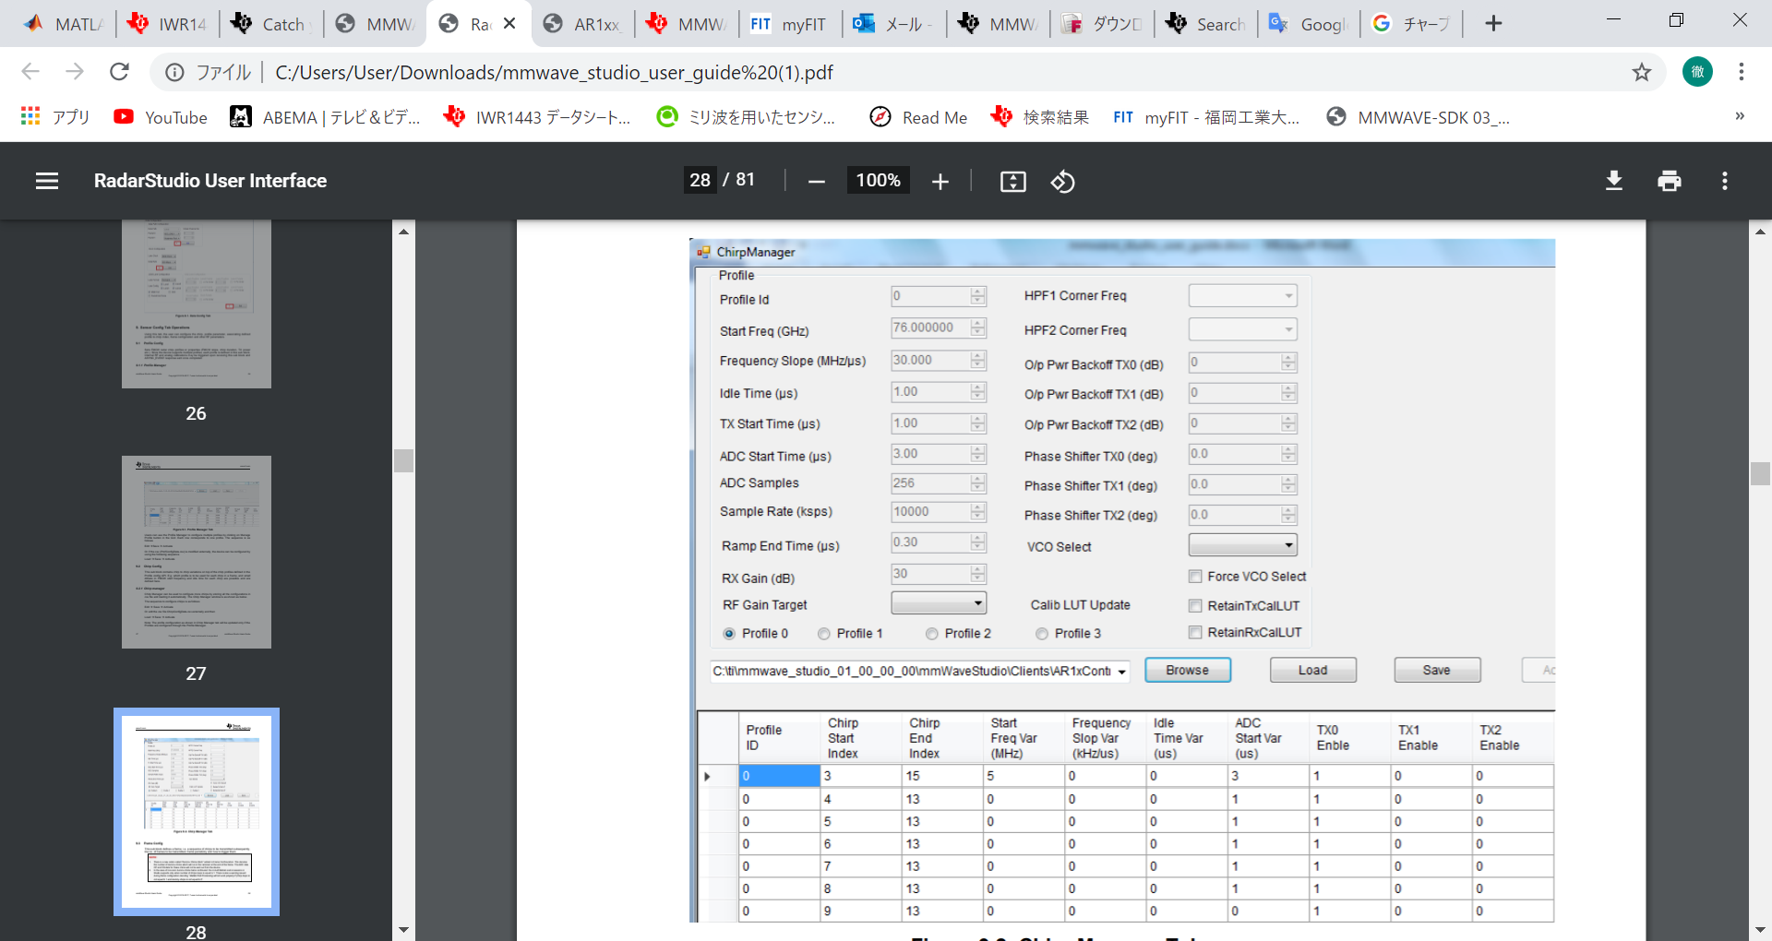Select Profile 0 radio button
The height and width of the screenshot is (941, 1772).
pos(729,634)
